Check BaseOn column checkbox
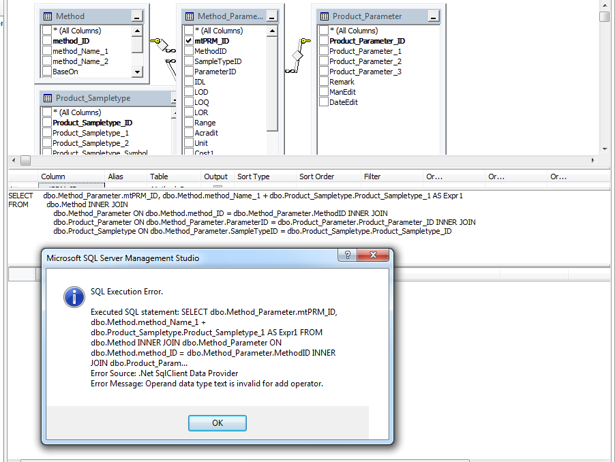Image resolution: width=615 pixels, height=462 pixels. coord(47,72)
